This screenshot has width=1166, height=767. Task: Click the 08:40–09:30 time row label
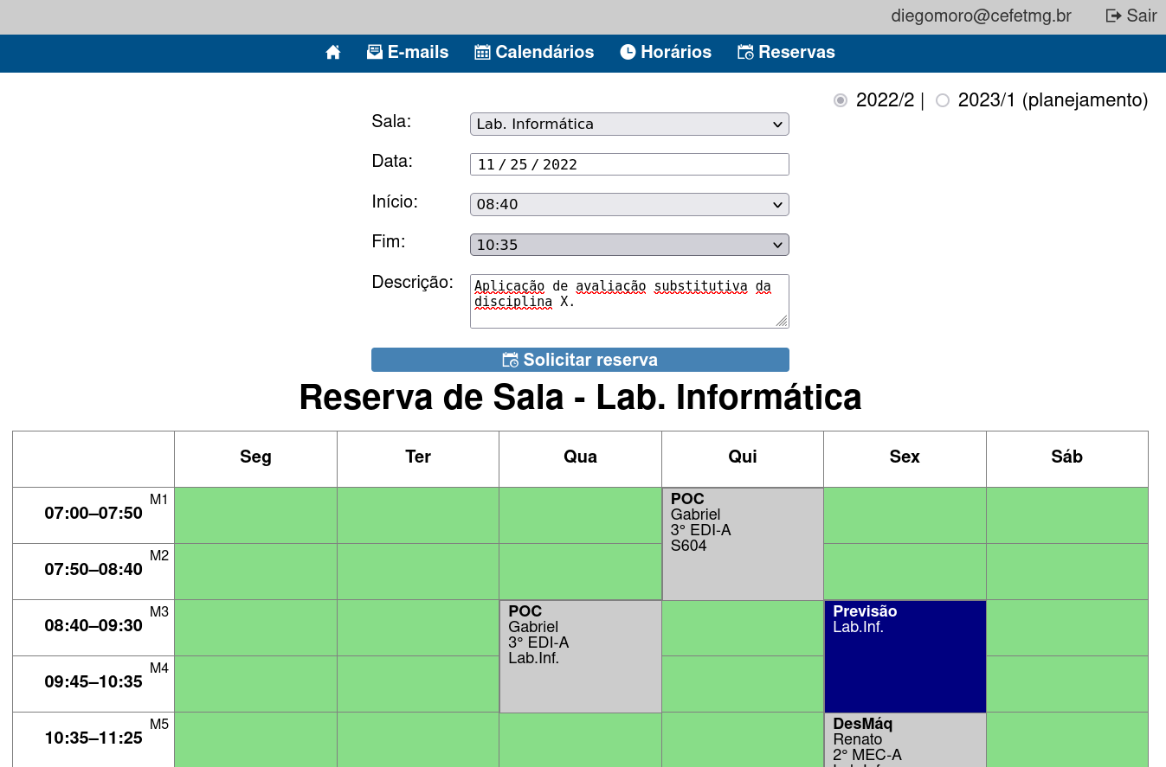point(93,626)
